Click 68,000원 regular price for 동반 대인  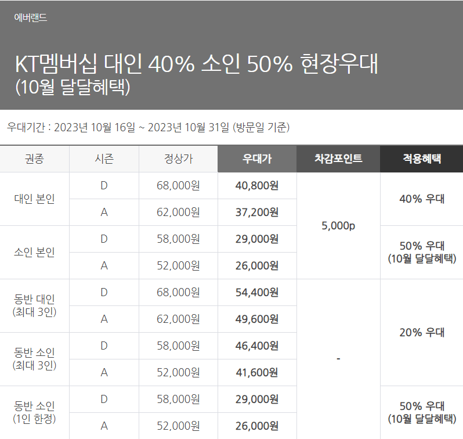point(178,292)
